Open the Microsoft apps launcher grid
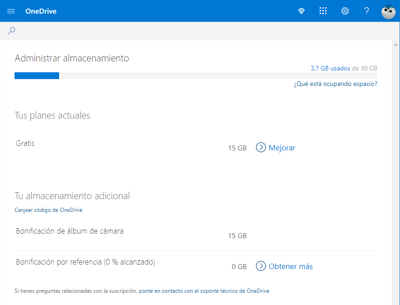 tap(323, 11)
